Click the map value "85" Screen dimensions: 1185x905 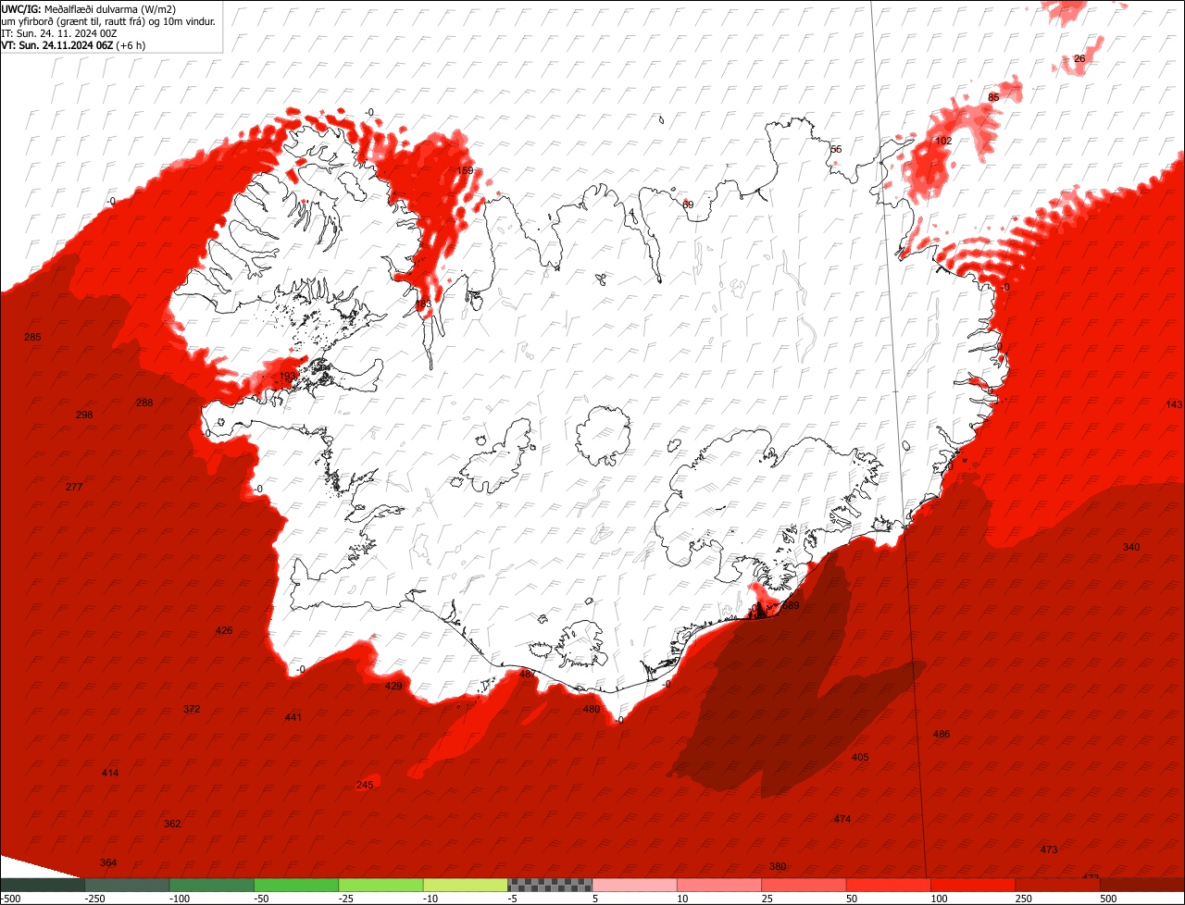pos(994,97)
